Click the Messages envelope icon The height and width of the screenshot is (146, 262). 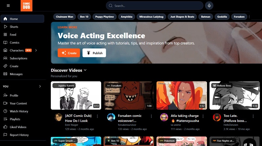pos(5,74)
